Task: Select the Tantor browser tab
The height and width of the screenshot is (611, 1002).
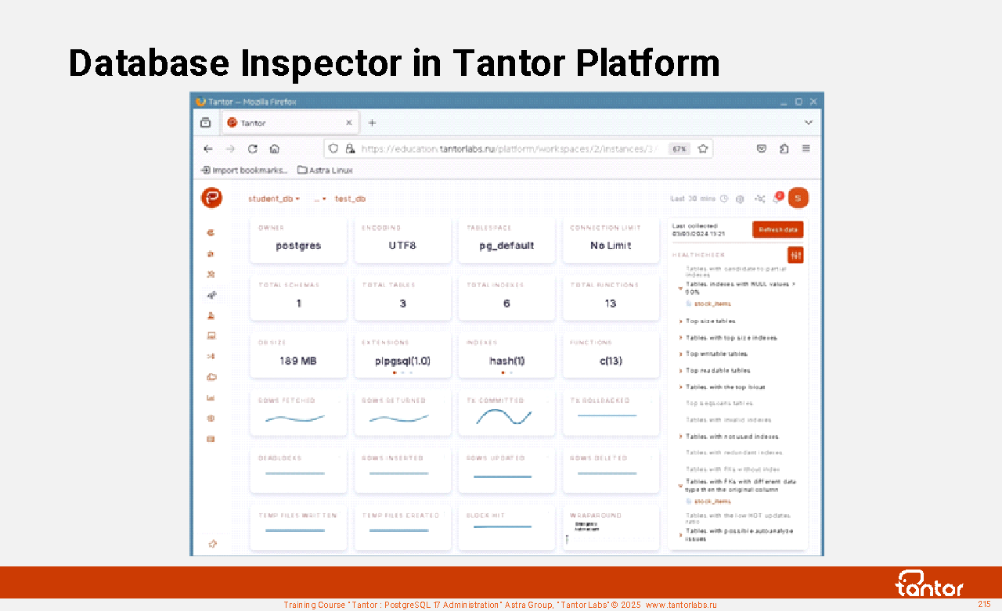Action: (286, 123)
